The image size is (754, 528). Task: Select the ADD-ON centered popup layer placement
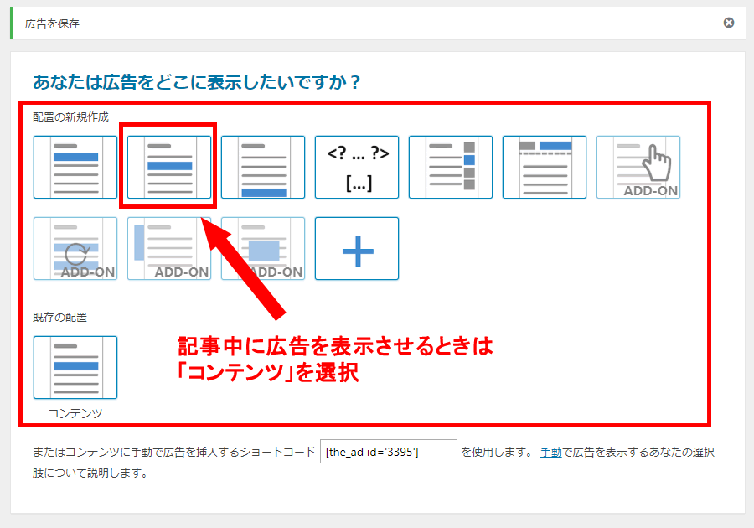pos(263,248)
